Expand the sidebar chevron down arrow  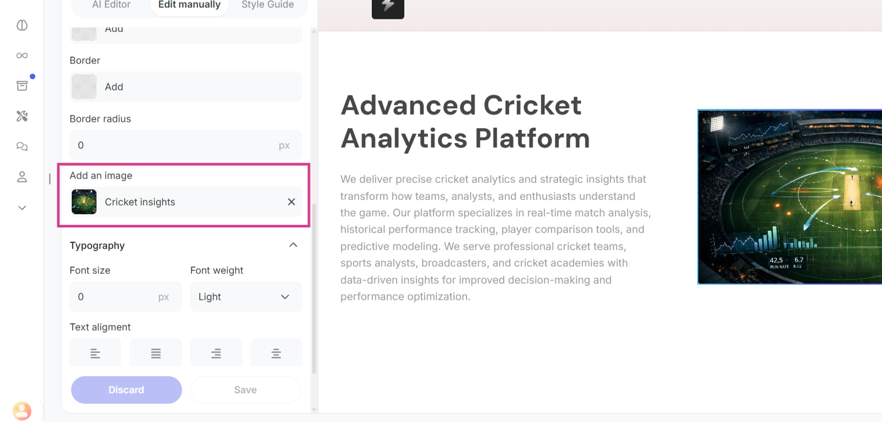click(x=22, y=208)
